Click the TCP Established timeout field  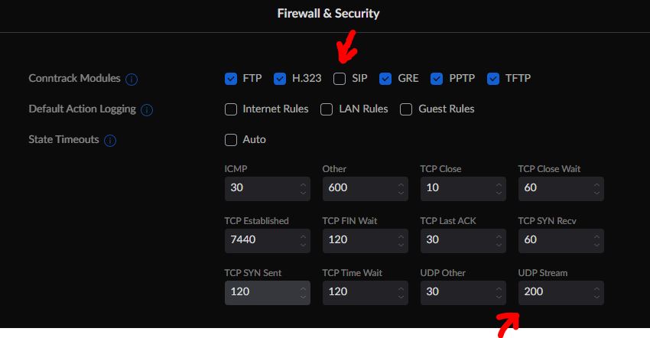pyautogui.click(x=260, y=240)
